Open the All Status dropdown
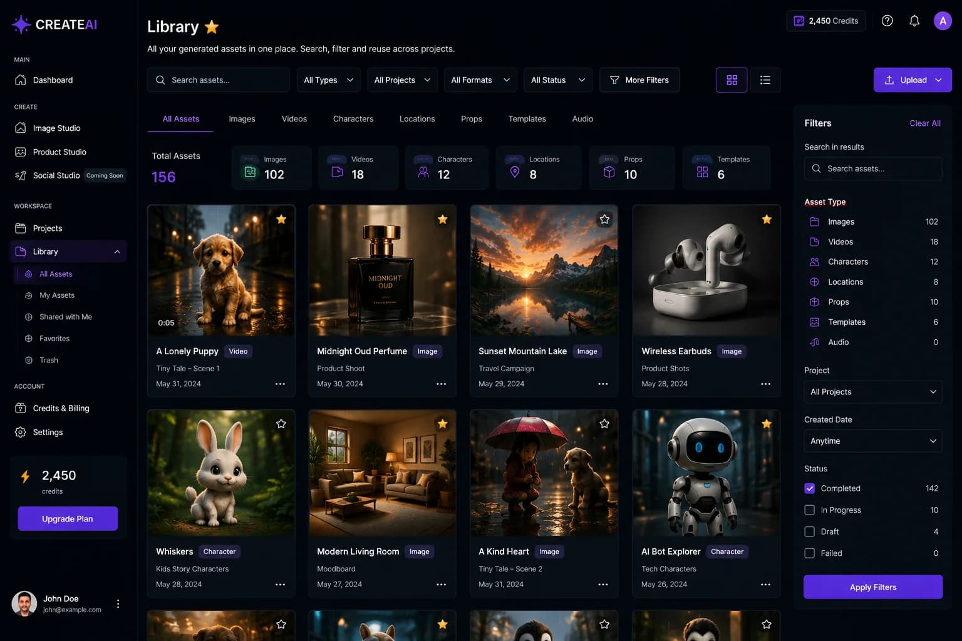962x641 pixels. point(558,80)
